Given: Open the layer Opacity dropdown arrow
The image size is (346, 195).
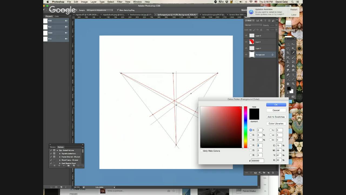Looking at the screenshot, I should coord(276,25).
